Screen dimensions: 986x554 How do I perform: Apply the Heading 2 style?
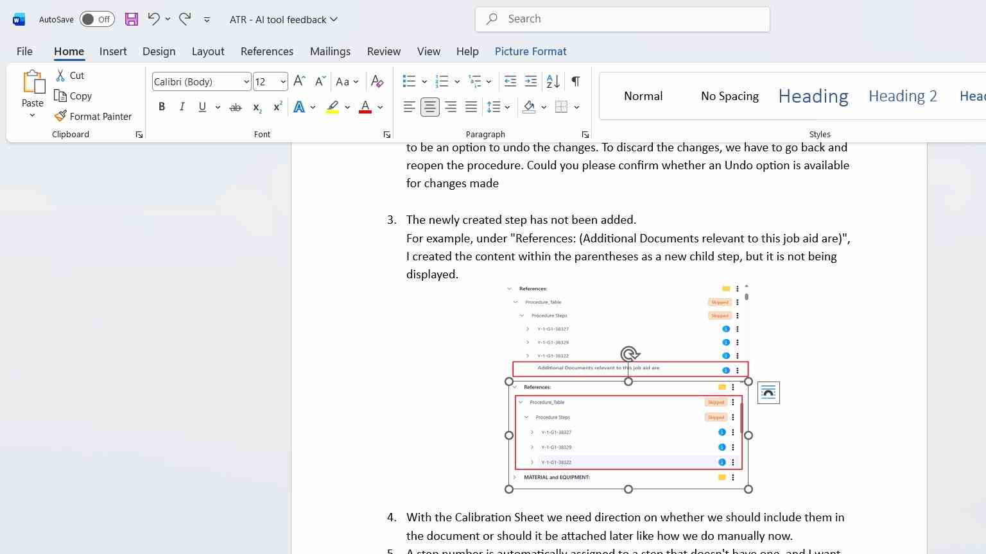point(903,96)
